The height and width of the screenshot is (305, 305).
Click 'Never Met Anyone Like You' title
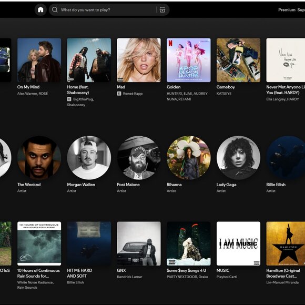coord(286,90)
